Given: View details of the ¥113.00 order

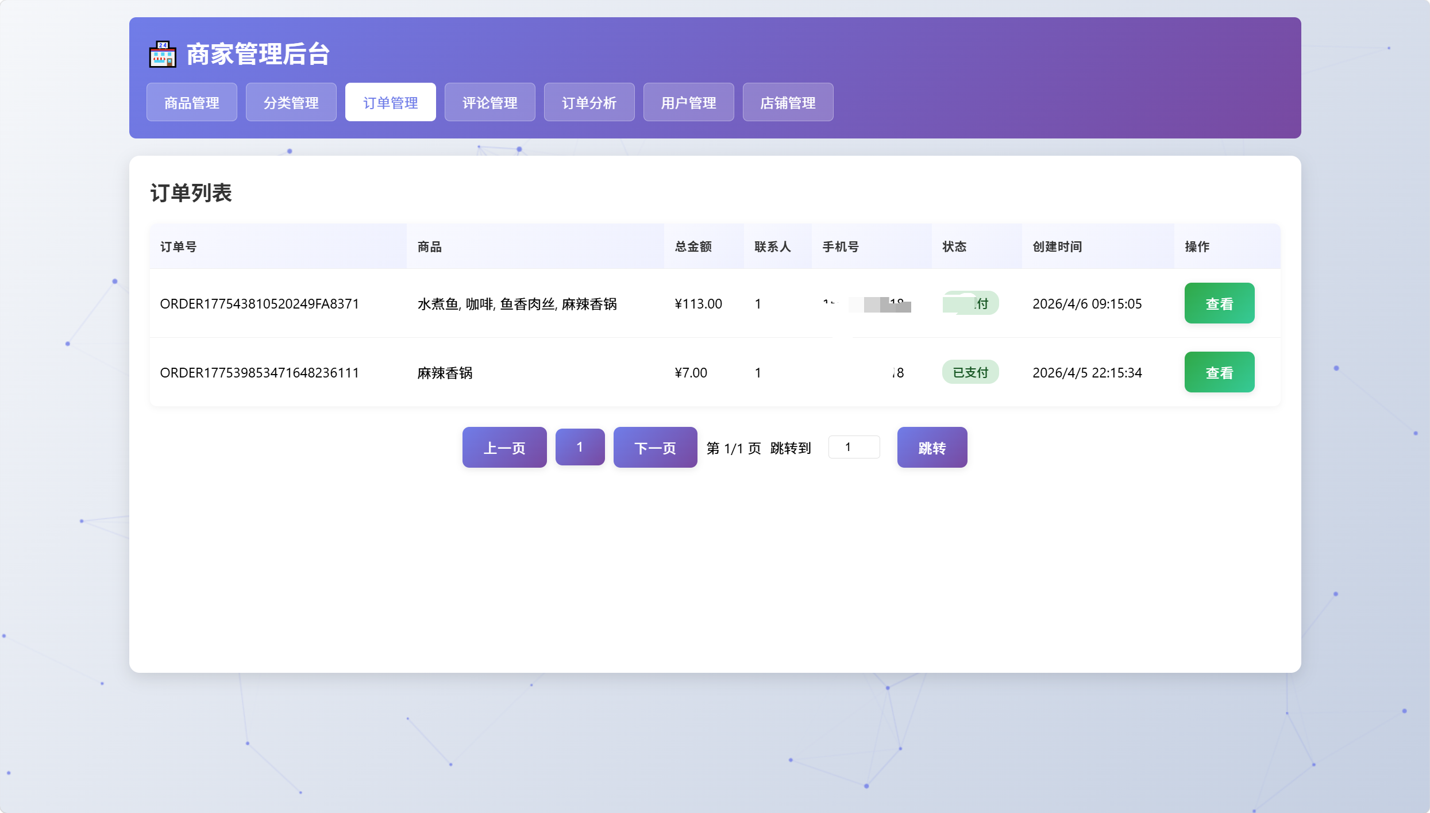Looking at the screenshot, I should [x=1219, y=303].
